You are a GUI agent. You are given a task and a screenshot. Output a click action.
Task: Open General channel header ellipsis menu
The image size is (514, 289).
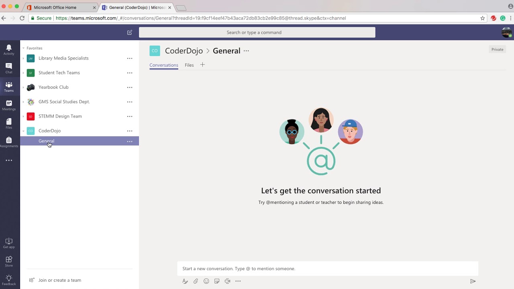point(246,51)
